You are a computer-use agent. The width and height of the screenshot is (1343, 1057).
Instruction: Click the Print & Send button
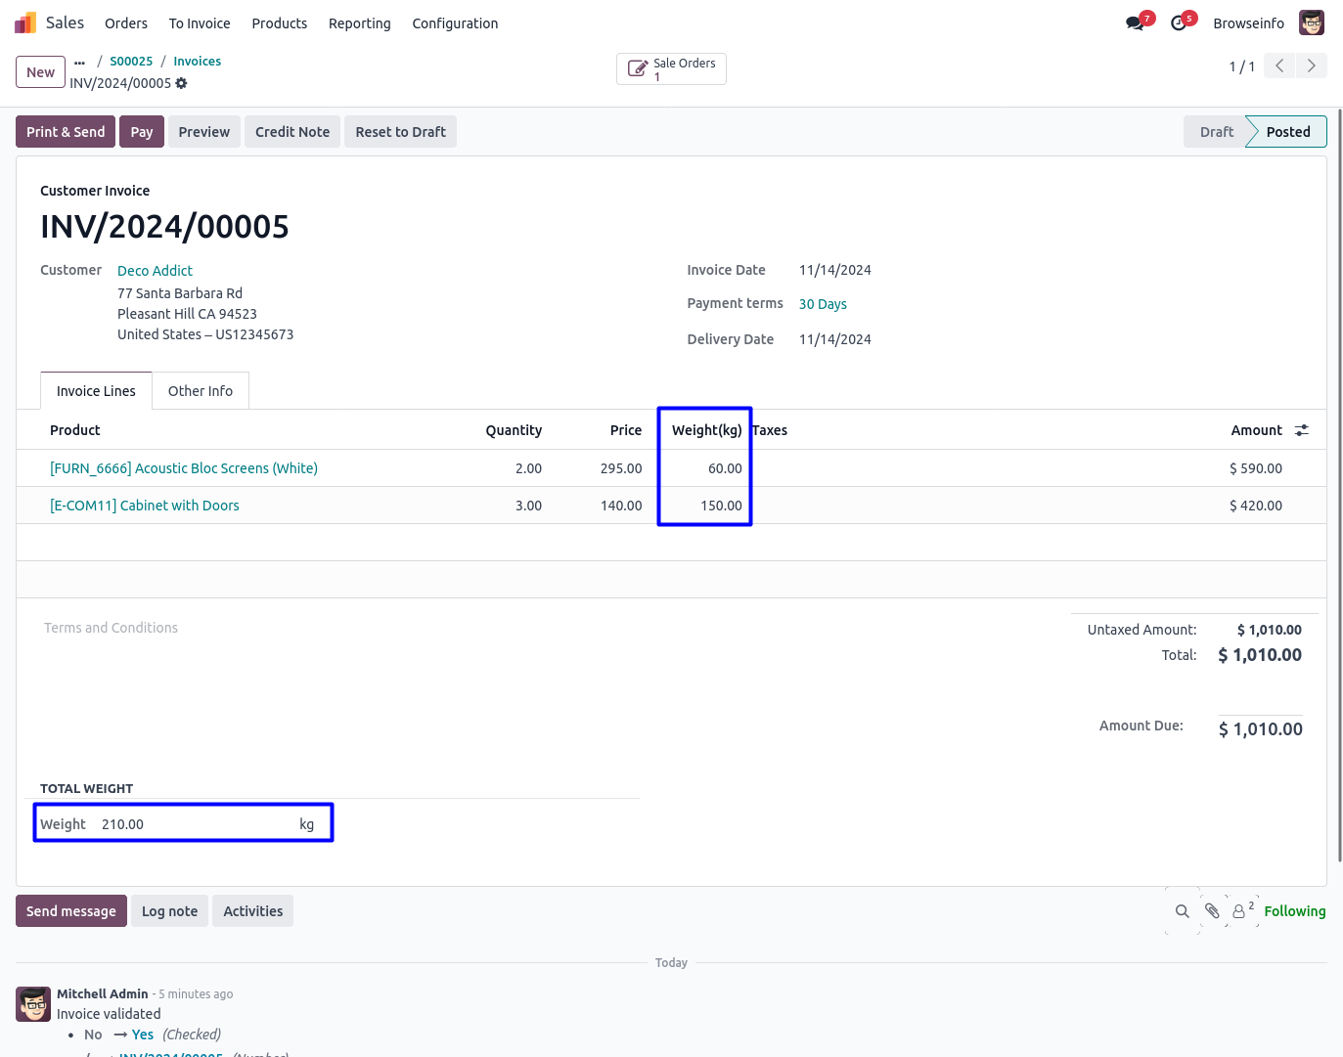click(66, 132)
